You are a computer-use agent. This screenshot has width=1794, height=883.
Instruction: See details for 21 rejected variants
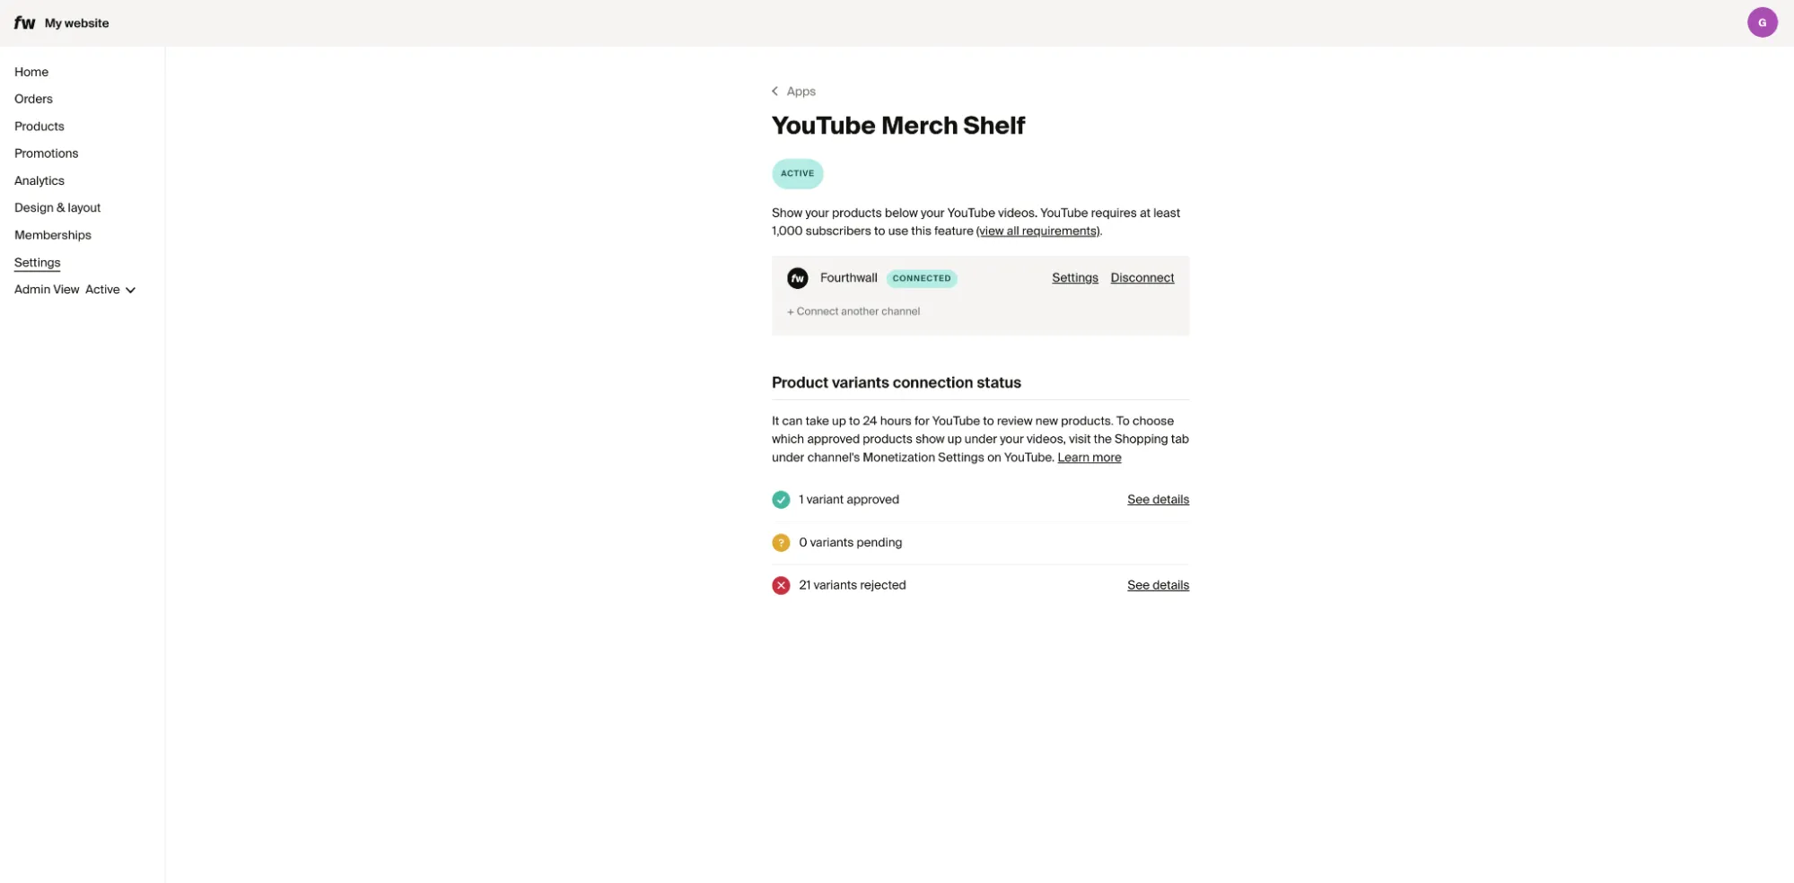[1157, 584]
